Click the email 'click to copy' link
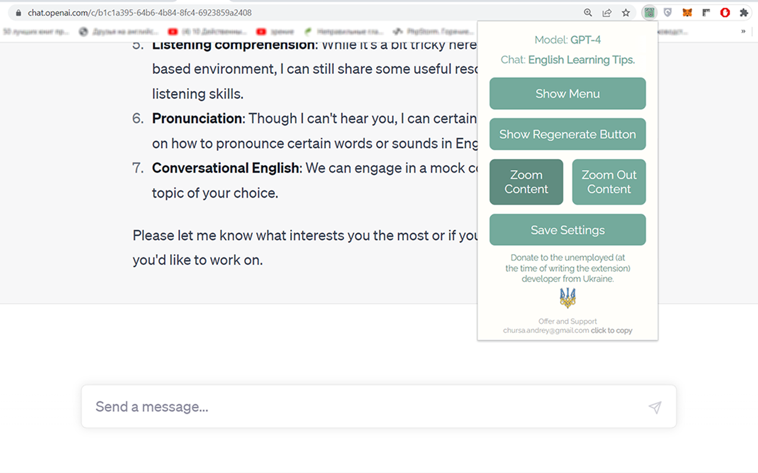The width and height of the screenshot is (758, 473). [611, 331]
